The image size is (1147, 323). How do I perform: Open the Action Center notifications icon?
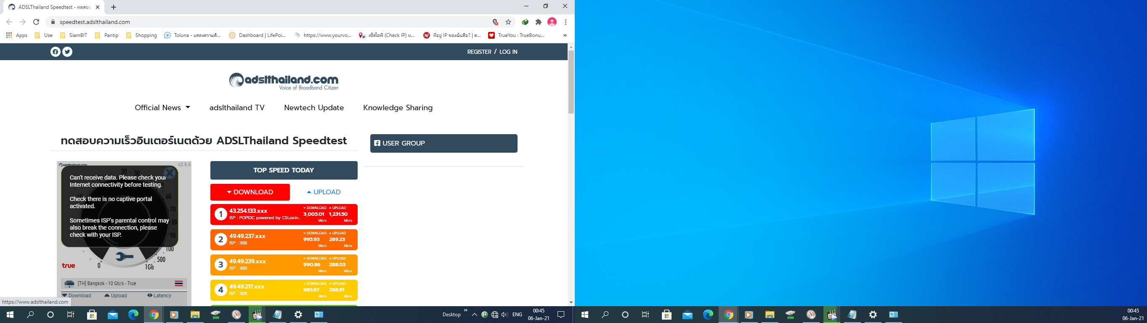click(561, 315)
